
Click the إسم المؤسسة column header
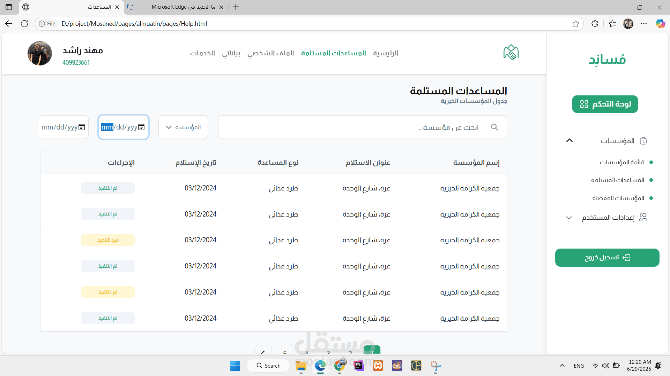click(476, 163)
